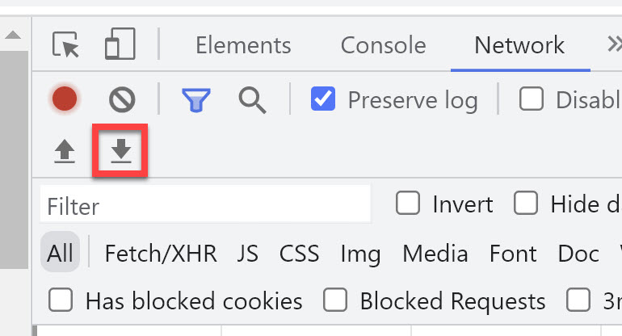Uncheck the Preserve log checkbox
The image size is (622, 336).
click(323, 99)
